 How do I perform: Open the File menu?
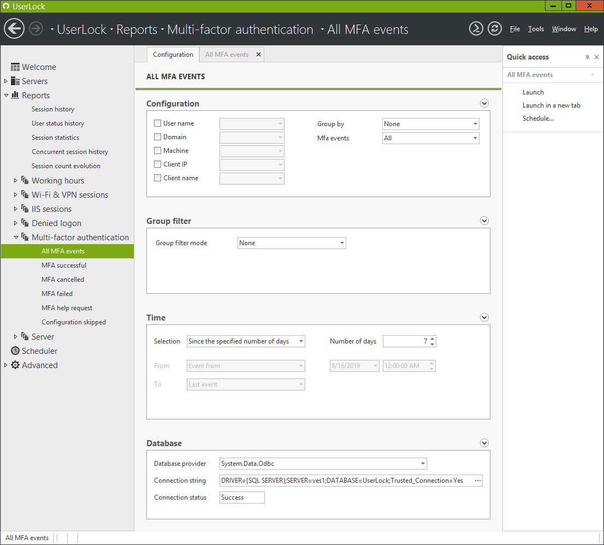coord(515,29)
